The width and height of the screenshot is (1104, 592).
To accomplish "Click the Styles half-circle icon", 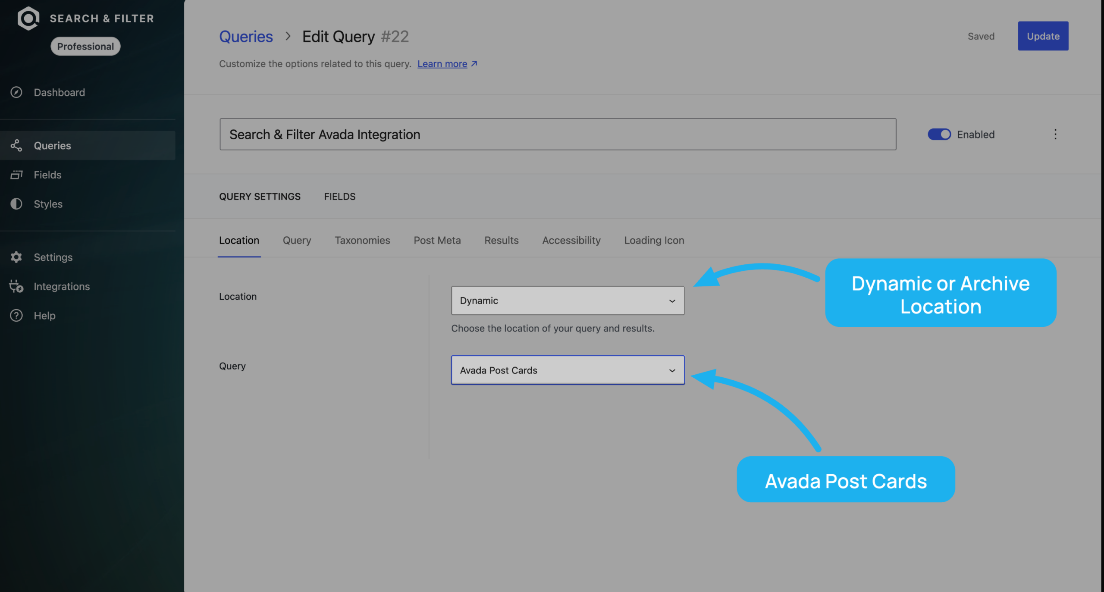I will click(x=16, y=204).
